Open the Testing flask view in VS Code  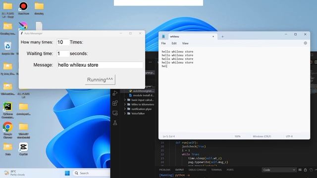tap(115, 123)
